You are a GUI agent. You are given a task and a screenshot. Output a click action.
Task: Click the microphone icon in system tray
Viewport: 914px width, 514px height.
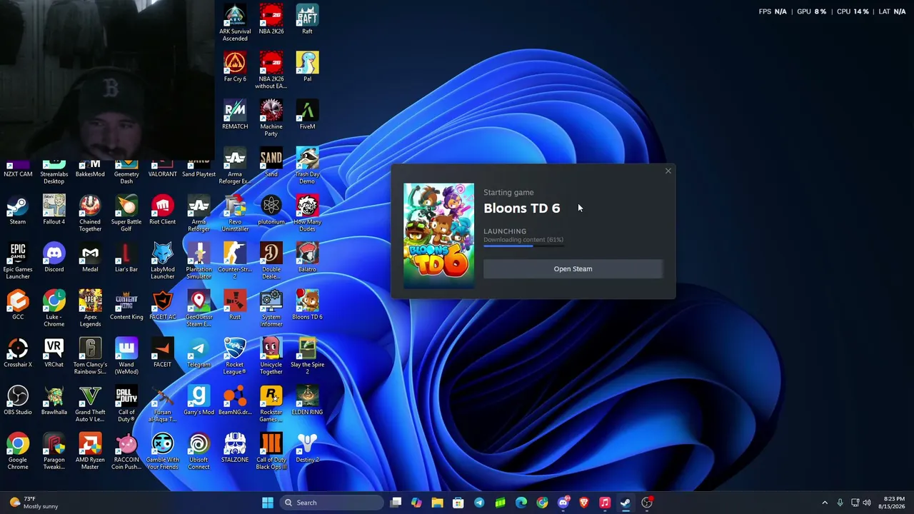840,503
